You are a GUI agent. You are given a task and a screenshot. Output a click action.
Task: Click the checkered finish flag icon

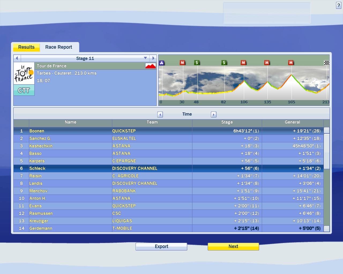click(x=327, y=63)
